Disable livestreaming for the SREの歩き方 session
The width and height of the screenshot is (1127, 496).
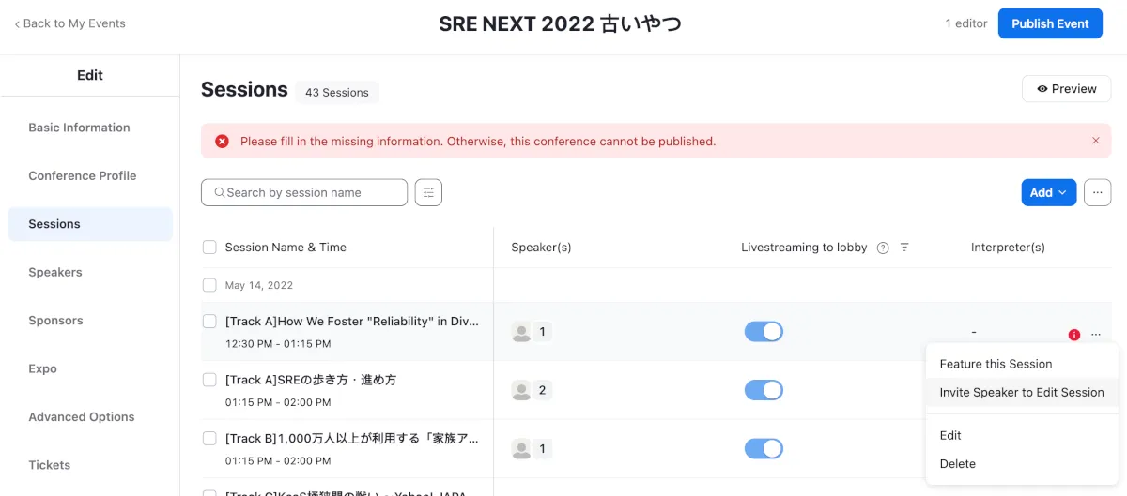[764, 390]
